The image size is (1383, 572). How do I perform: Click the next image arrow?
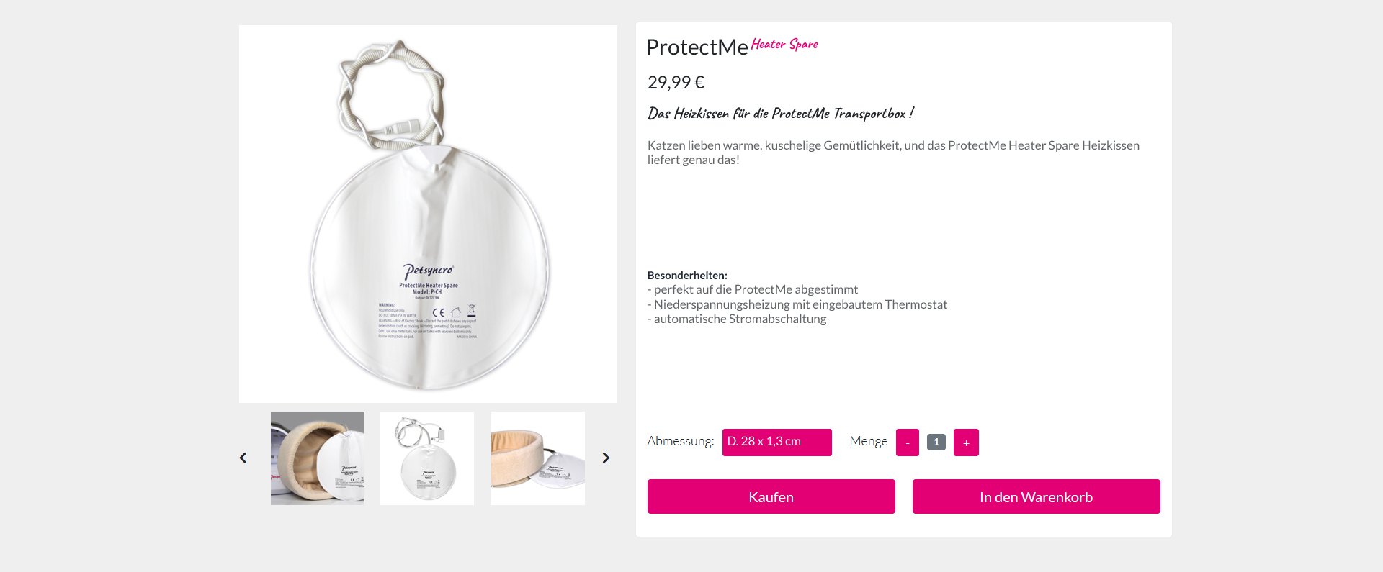[x=606, y=458]
